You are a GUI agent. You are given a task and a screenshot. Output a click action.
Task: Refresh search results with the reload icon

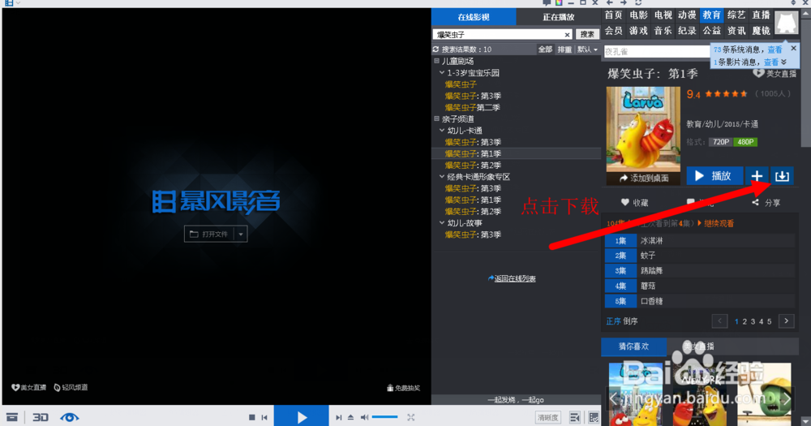tap(436, 49)
